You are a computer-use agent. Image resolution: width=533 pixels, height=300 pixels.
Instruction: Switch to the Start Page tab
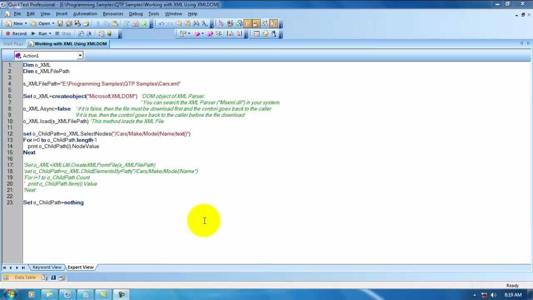pos(13,44)
